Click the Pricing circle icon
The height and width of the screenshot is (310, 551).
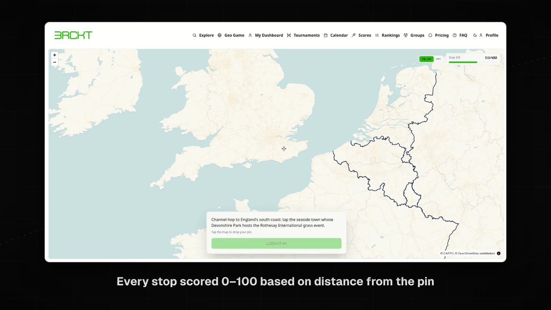pos(430,35)
